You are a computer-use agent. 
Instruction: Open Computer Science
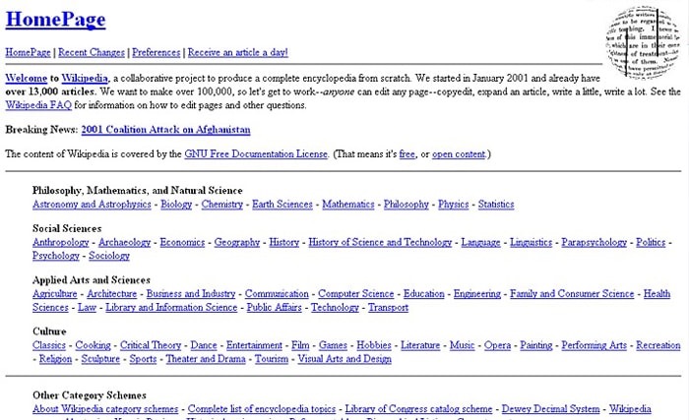[x=356, y=294]
